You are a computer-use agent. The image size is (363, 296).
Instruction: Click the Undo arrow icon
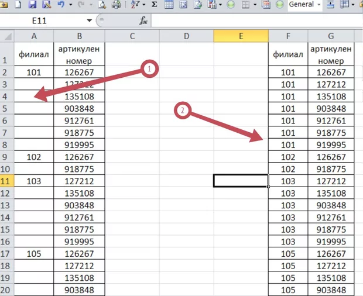pos(61,5)
